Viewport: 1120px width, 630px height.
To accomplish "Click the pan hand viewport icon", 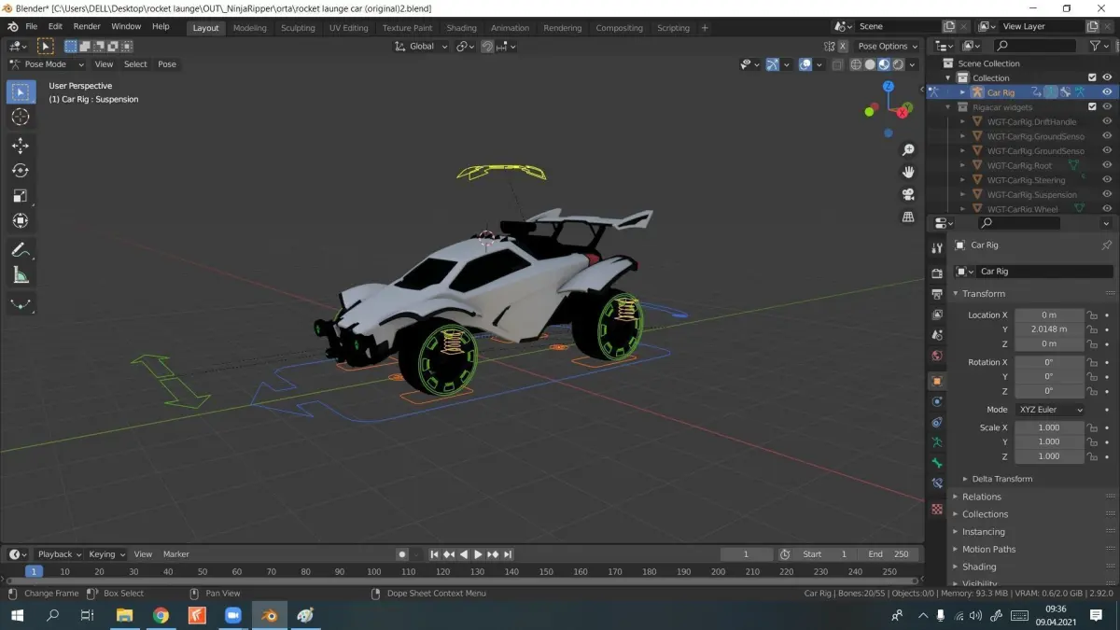I will 908,173.
